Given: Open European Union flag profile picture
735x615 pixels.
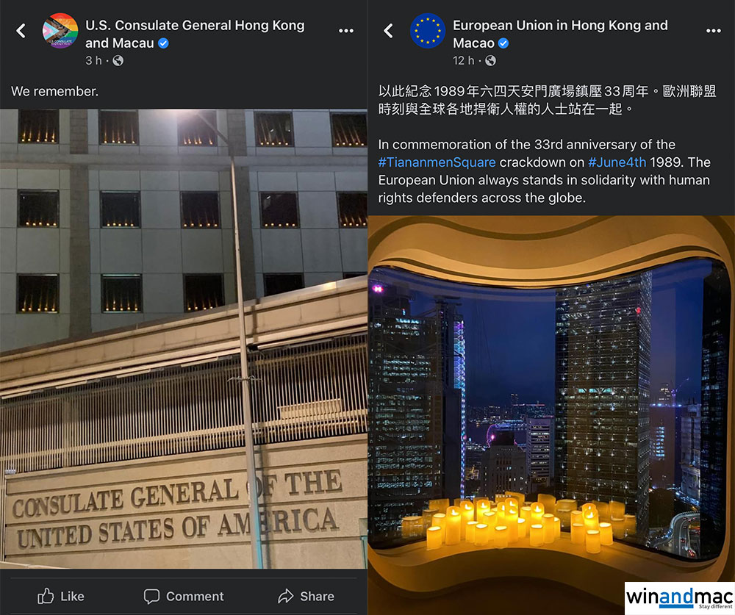Looking at the screenshot, I should coord(428,31).
